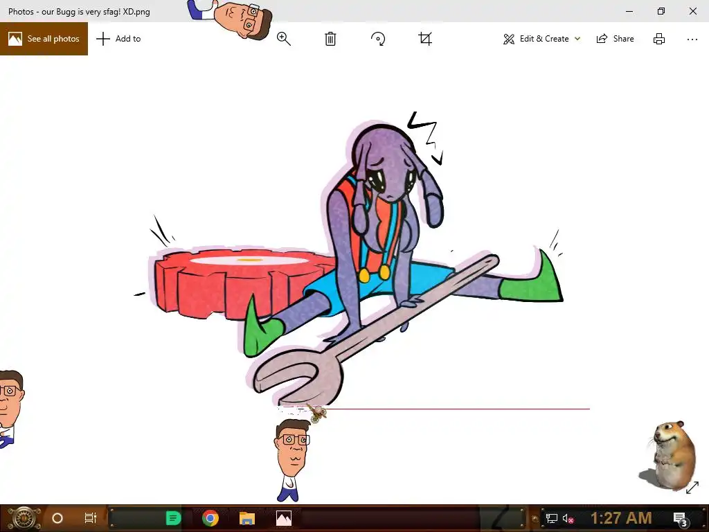
Task: Click the steampunk Start button
Action: point(24,518)
